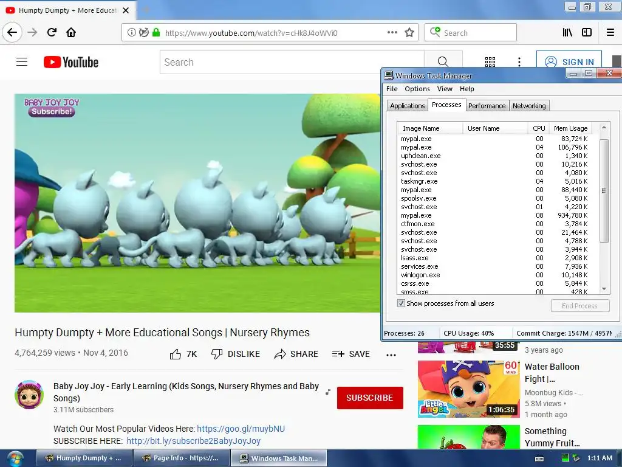Select the ctfmon.exe process row
The width and height of the screenshot is (622, 467).
(494, 224)
